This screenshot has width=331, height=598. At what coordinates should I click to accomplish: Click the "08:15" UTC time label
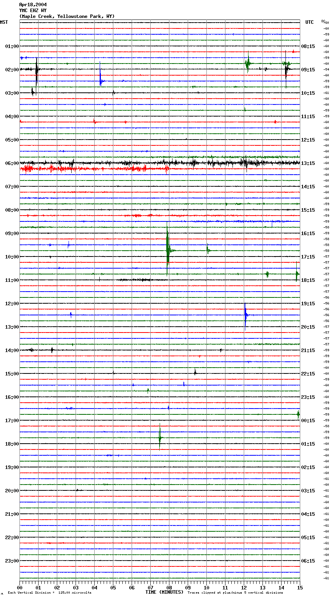tap(308, 46)
